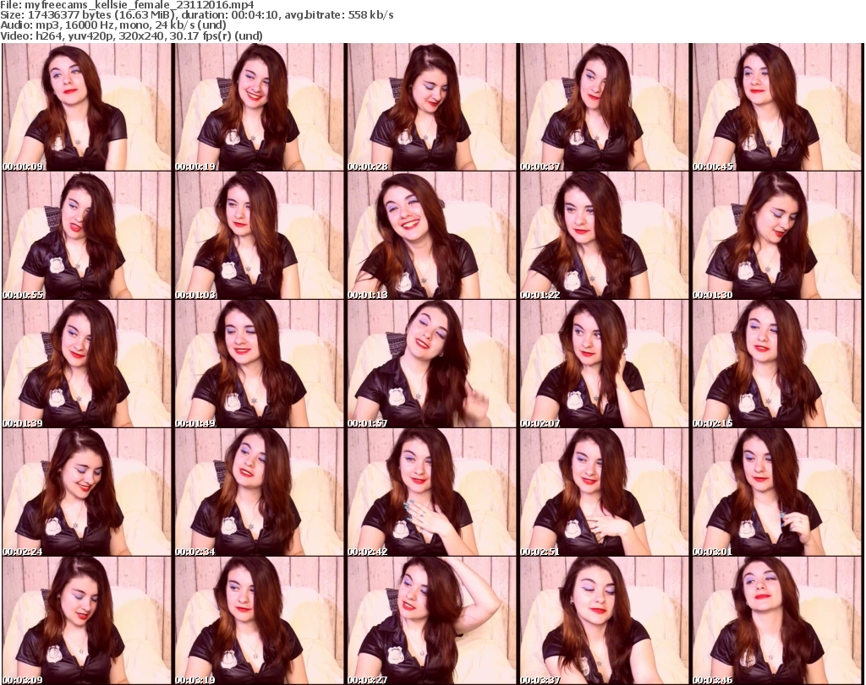866x685 pixels.
Task: Click the Video h264 info line
Action: (131, 36)
